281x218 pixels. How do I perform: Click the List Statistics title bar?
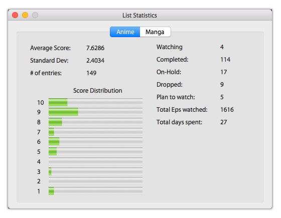(140, 15)
